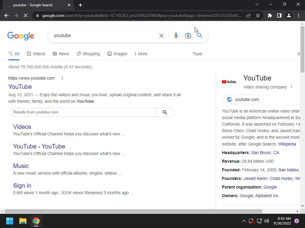The image size is (305, 228).
Task: Share this page via address bar icon
Action: [248, 15]
